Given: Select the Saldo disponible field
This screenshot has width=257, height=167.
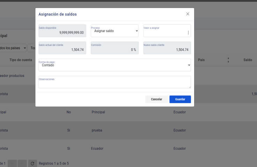Looking at the screenshot, I should pos(62,31).
